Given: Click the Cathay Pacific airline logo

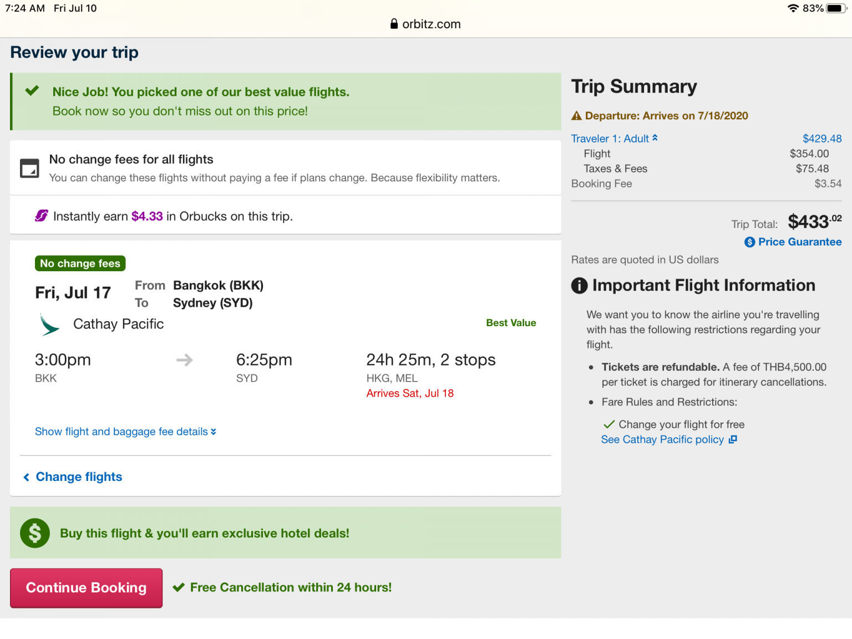Looking at the screenshot, I should 49,324.
